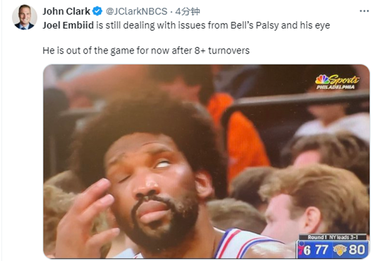Click the Knicks score of 80
Screen dimensions: 375x261
click(x=357, y=250)
